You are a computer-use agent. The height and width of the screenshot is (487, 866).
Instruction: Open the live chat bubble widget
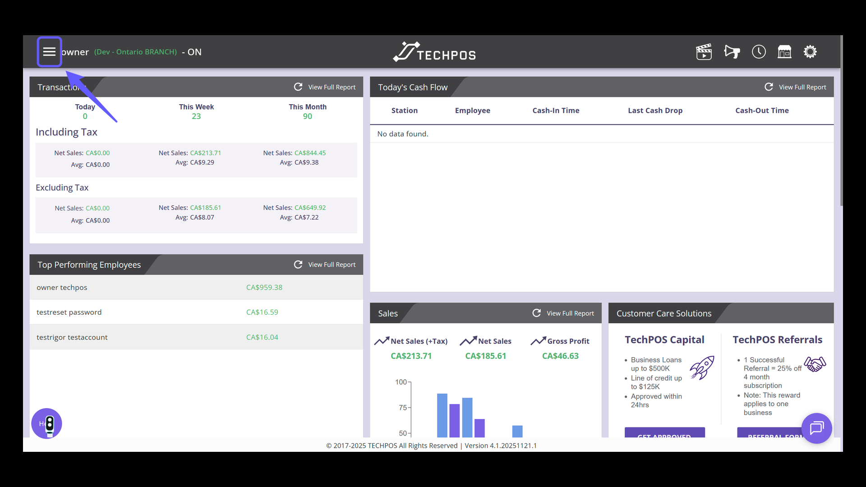816,428
